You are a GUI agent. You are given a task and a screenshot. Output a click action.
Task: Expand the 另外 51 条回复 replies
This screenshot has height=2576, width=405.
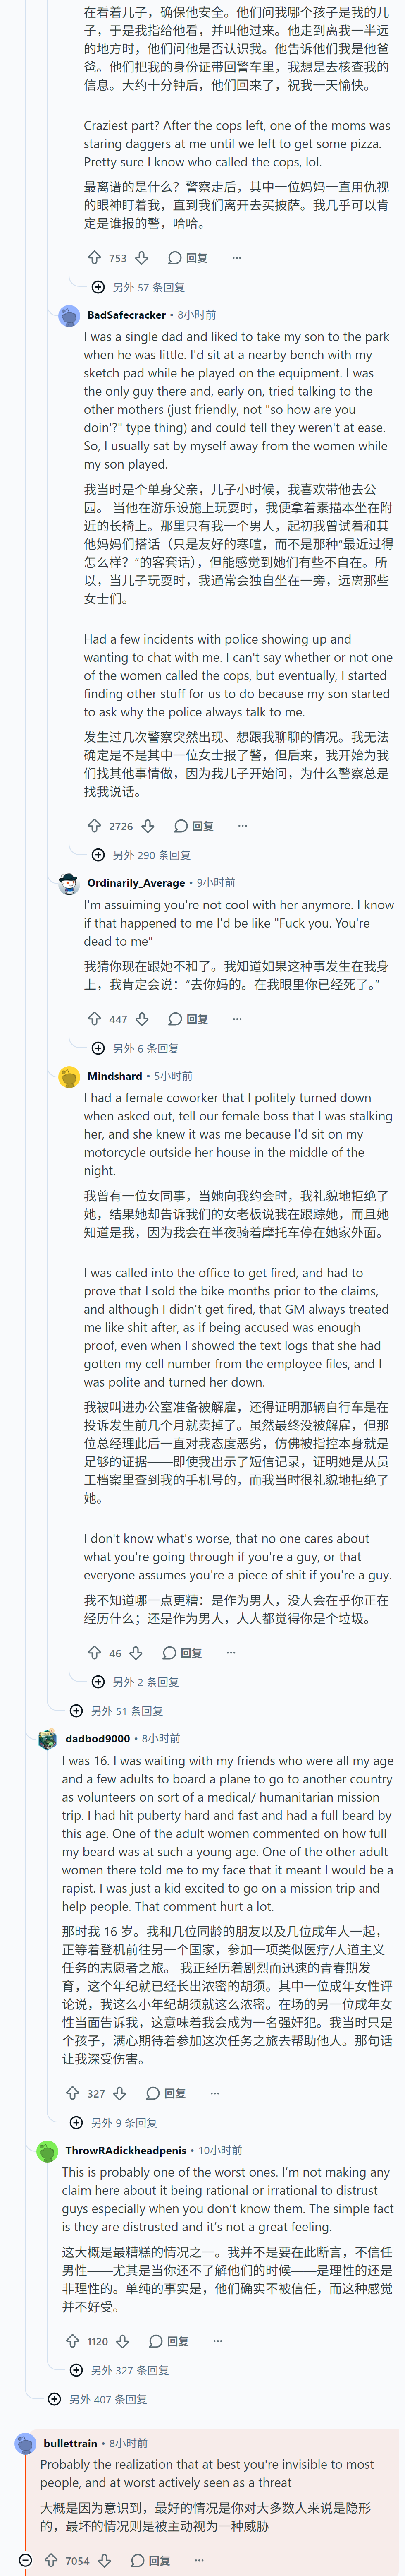[117, 1711]
